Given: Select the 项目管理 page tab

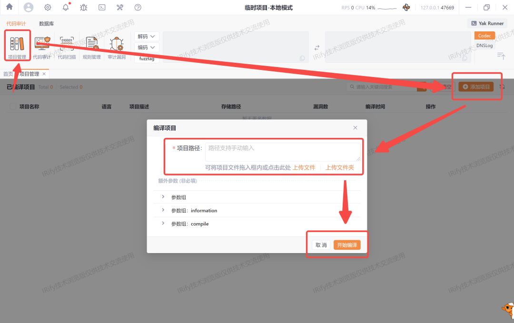Looking at the screenshot, I should (29, 74).
